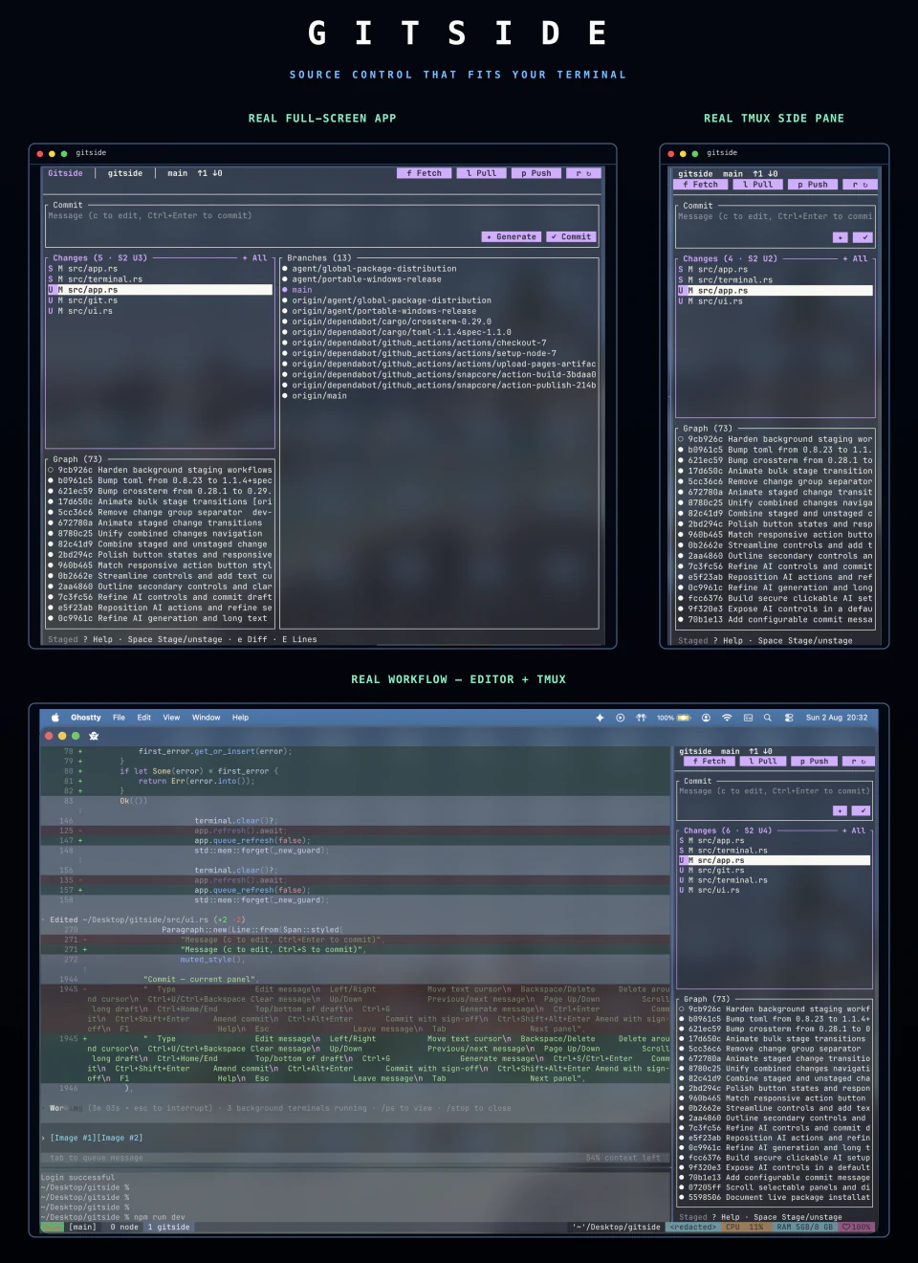Open the Edit menu

pyautogui.click(x=144, y=718)
